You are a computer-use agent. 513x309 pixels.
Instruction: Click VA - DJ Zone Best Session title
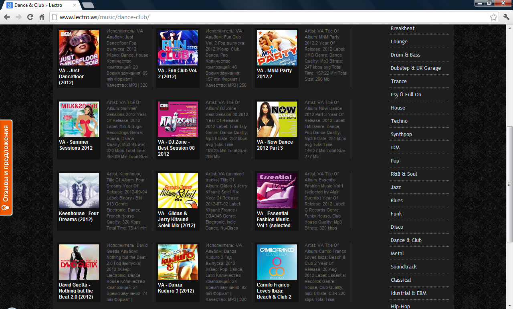click(176, 148)
